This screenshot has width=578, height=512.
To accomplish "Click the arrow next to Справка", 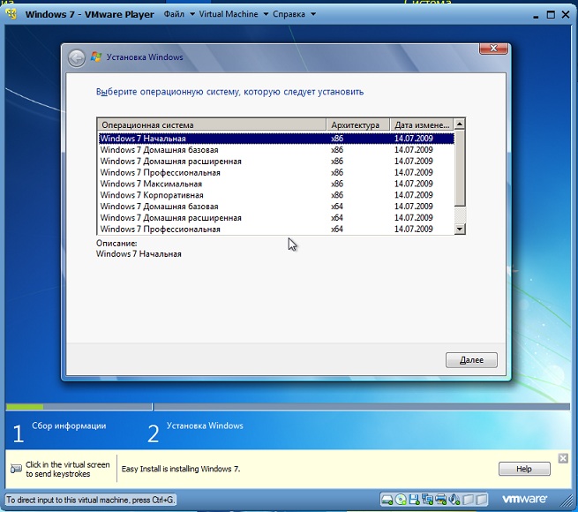I will (x=313, y=14).
